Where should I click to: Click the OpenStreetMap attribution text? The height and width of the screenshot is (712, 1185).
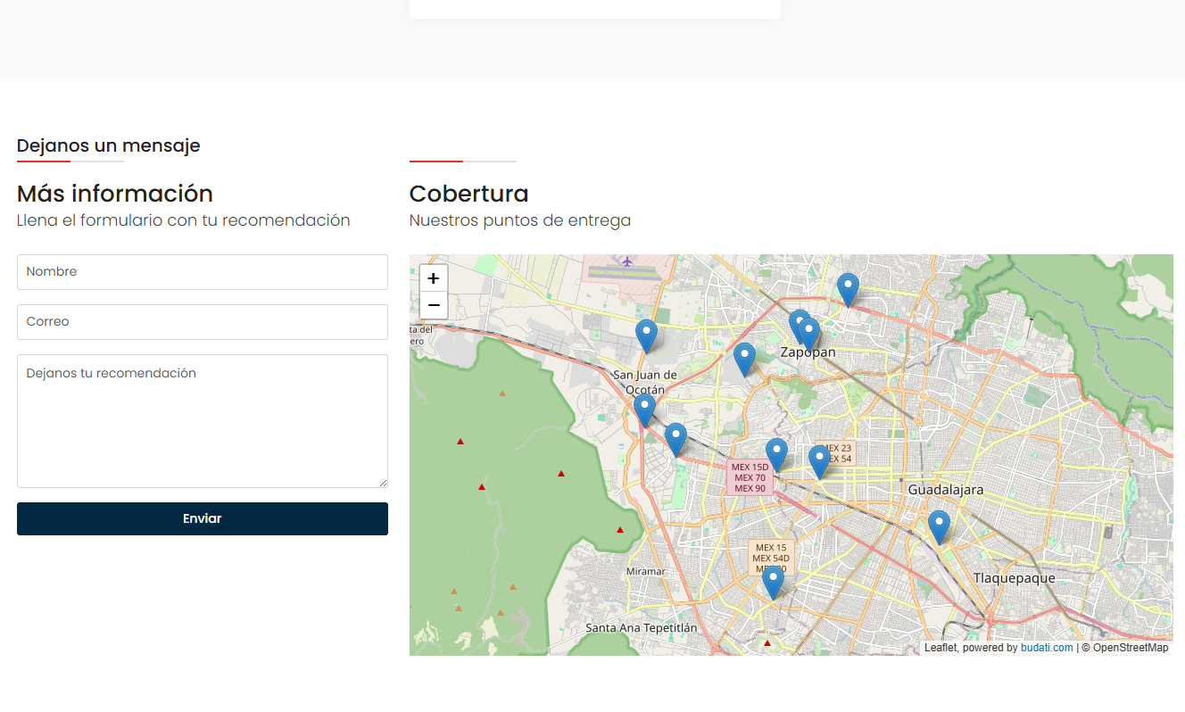1131,648
